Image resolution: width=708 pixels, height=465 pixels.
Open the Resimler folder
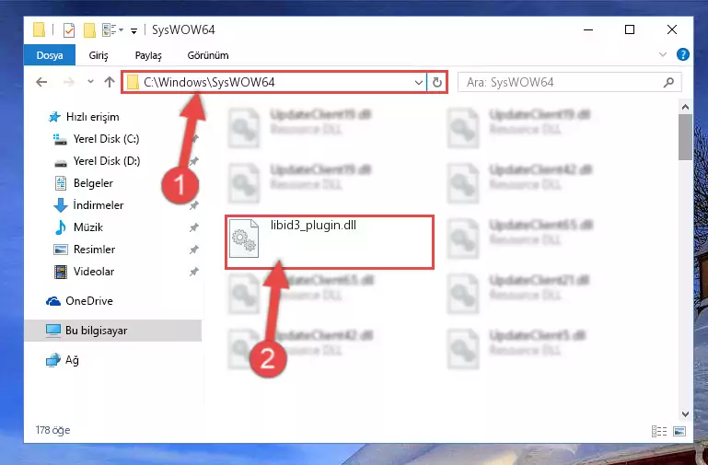[x=94, y=250]
